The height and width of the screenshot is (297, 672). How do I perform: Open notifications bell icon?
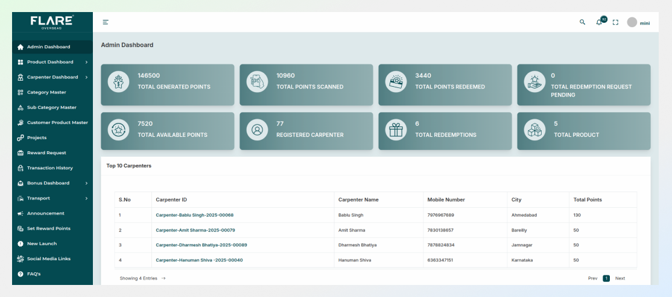599,22
